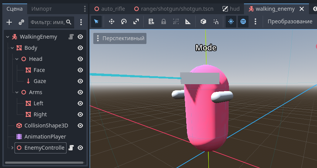
Task: Click the instantiate child scene link icon
Action: (x=21, y=22)
